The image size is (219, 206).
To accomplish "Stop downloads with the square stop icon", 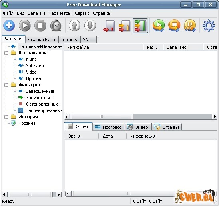I will (x=40, y=26).
